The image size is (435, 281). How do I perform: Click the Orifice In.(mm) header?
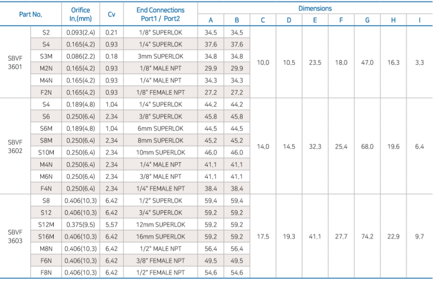(x=81, y=14)
